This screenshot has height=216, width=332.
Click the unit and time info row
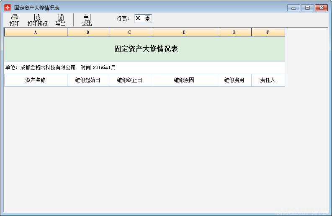click(144, 67)
